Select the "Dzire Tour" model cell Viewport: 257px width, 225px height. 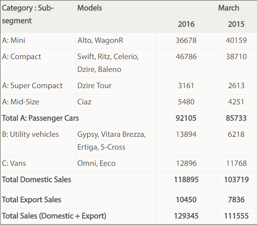point(94,85)
